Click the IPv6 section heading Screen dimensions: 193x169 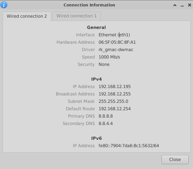click(96, 138)
